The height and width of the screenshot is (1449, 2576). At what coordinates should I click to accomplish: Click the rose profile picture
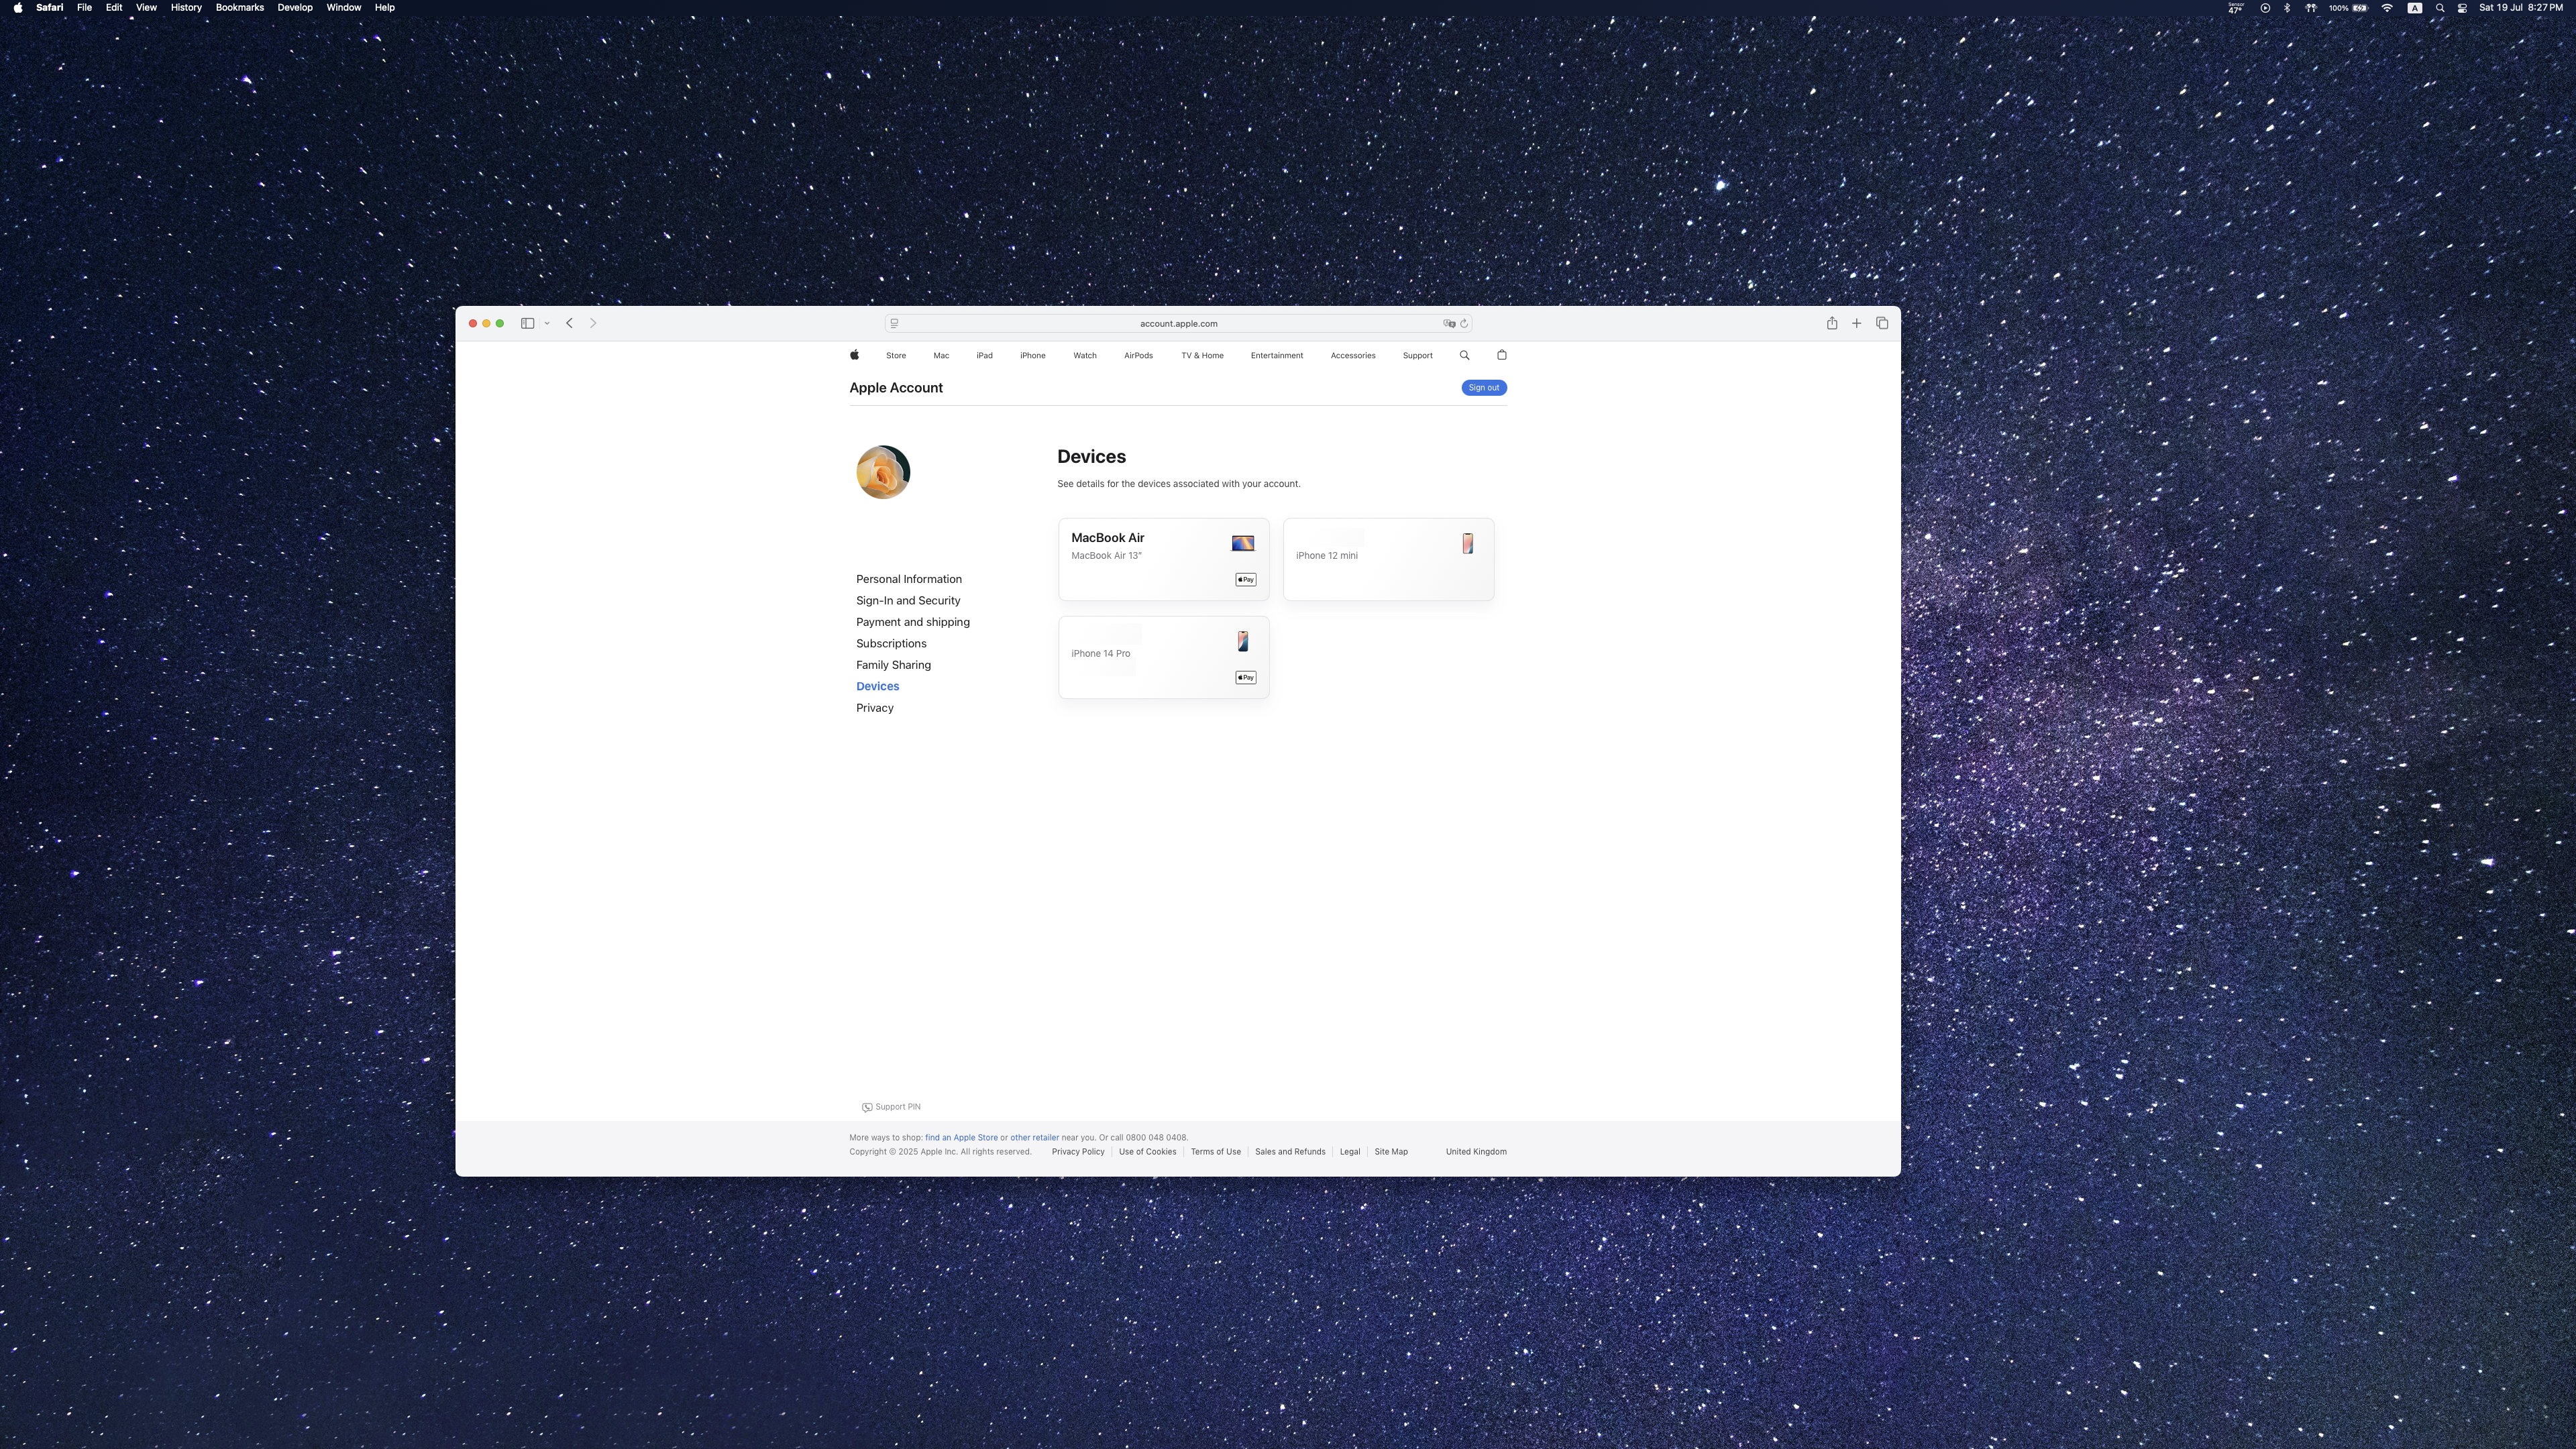(883, 472)
